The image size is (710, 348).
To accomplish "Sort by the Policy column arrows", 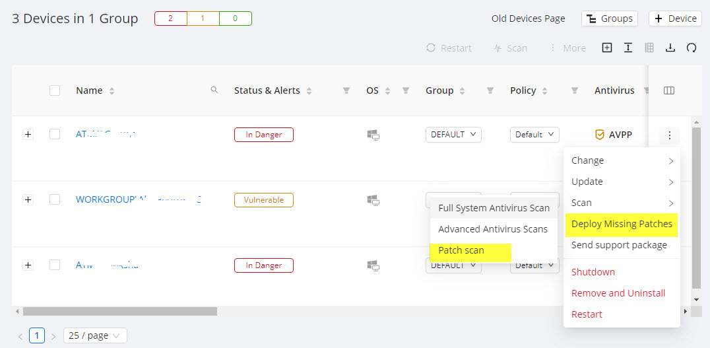I will [x=545, y=91].
